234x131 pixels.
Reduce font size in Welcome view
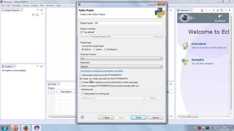[214, 10]
